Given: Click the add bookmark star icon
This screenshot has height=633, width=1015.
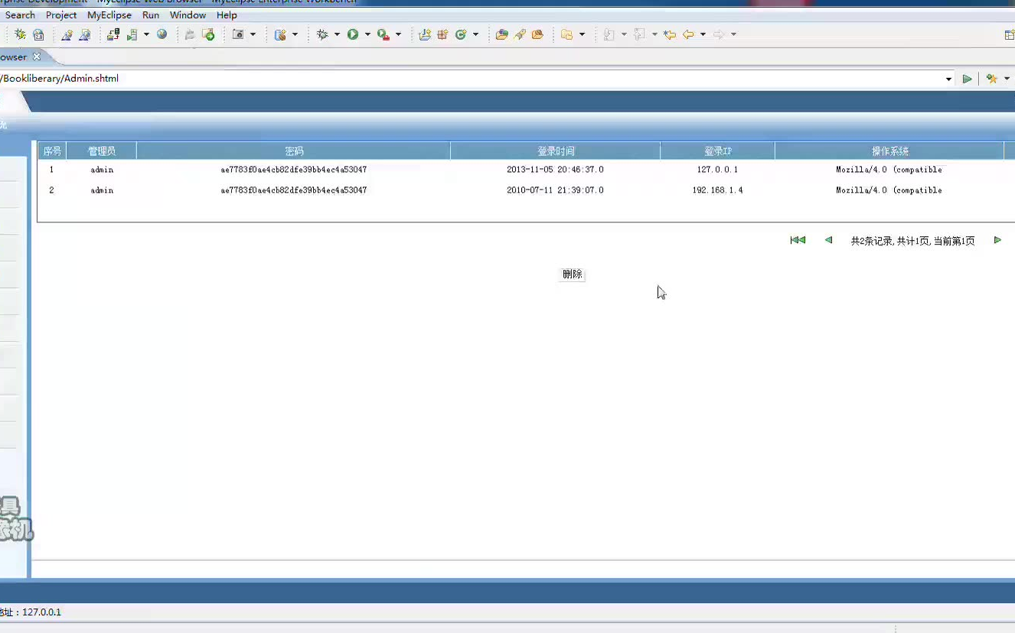Looking at the screenshot, I should [x=992, y=79].
